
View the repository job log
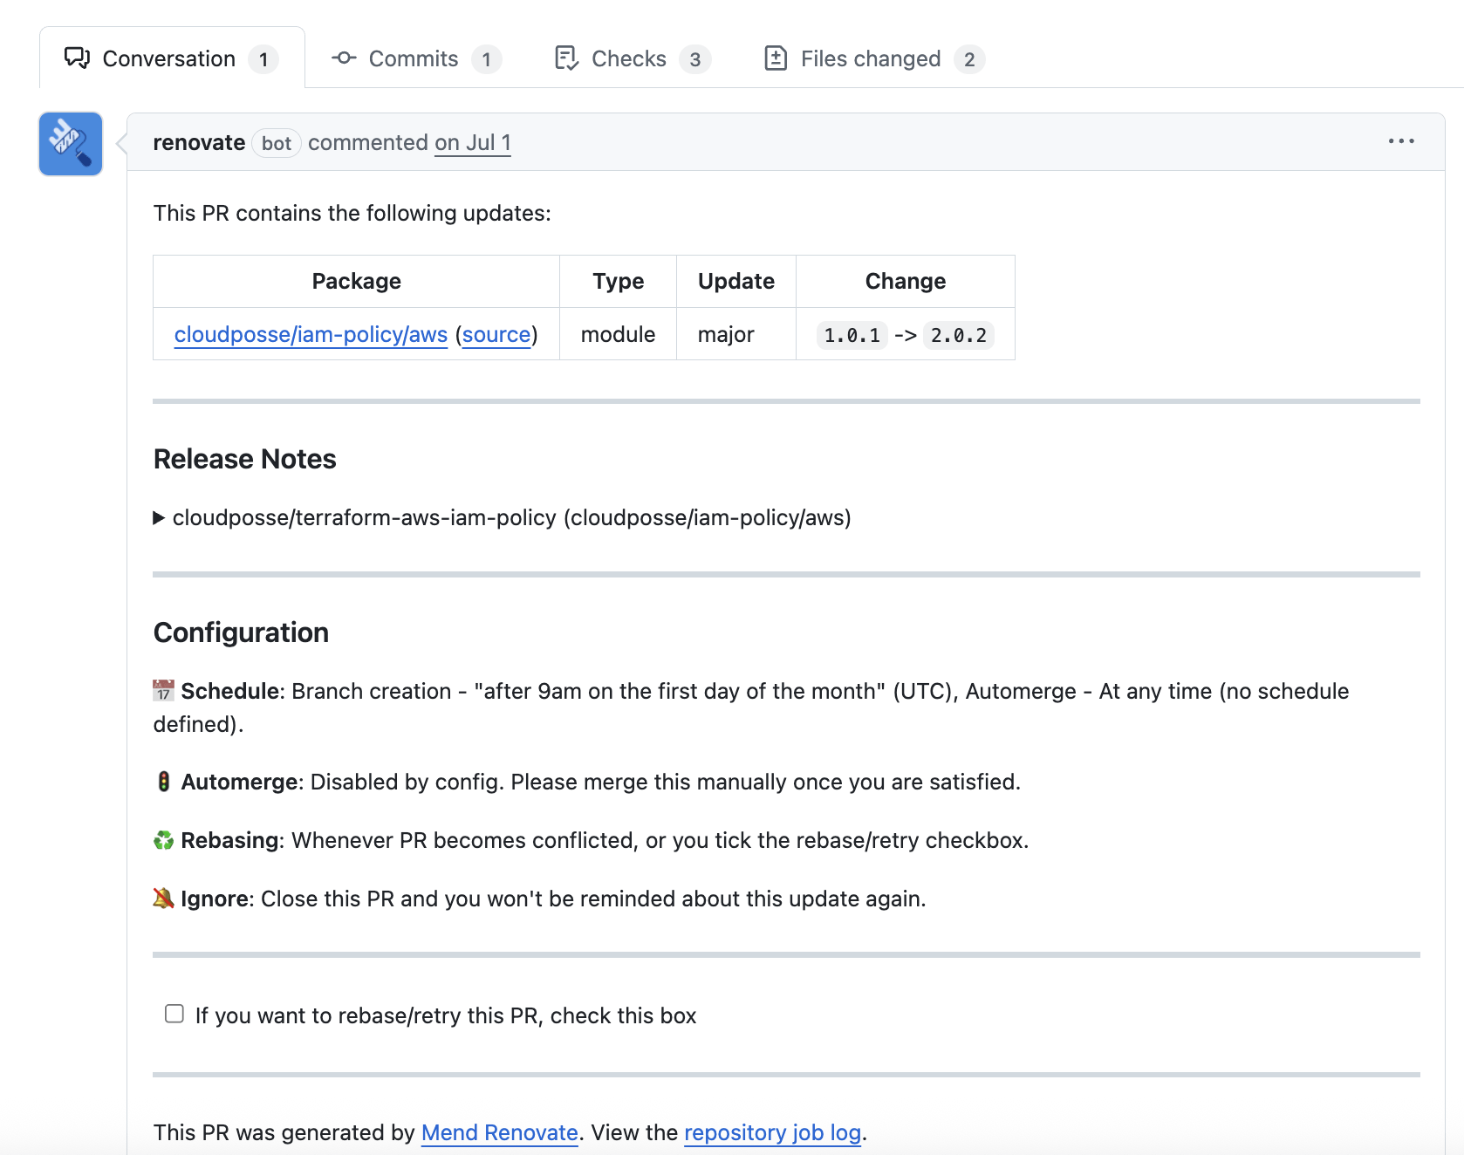[x=771, y=1132]
